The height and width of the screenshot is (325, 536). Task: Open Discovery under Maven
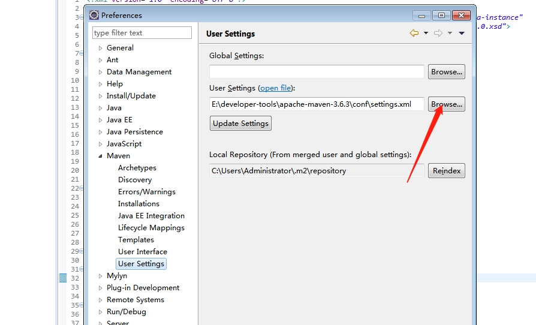(135, 179)
